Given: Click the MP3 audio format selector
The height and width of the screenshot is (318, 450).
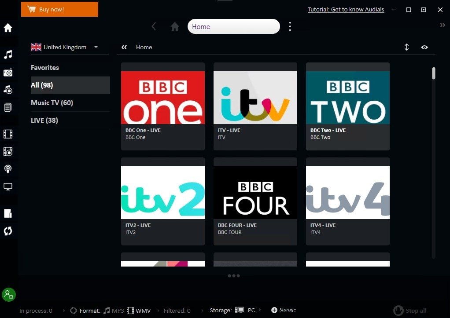Looking at the screenshot, I should point(114,311).
